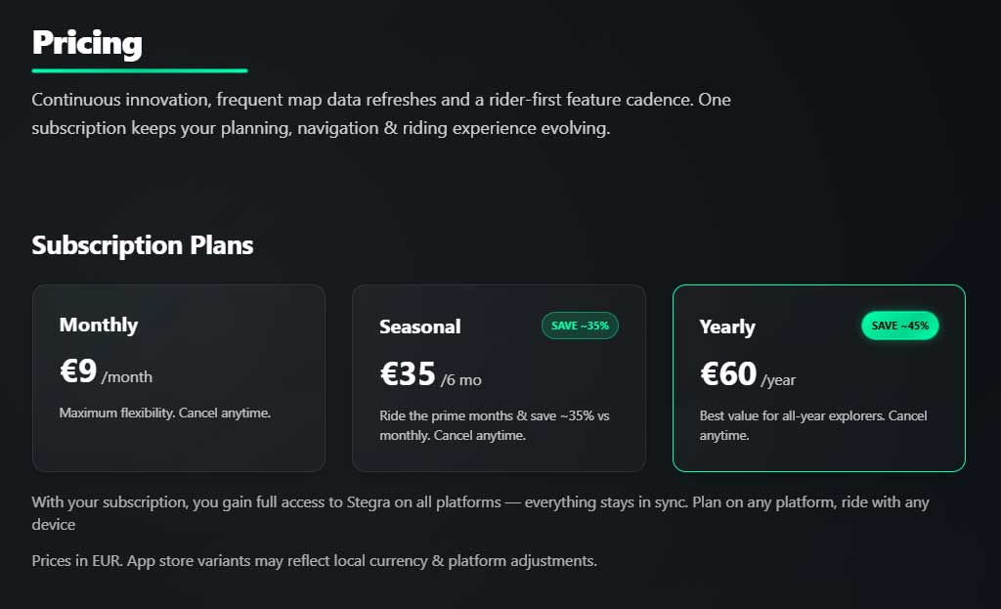Click the "Yearly" plan title

(x=727, y=326)
